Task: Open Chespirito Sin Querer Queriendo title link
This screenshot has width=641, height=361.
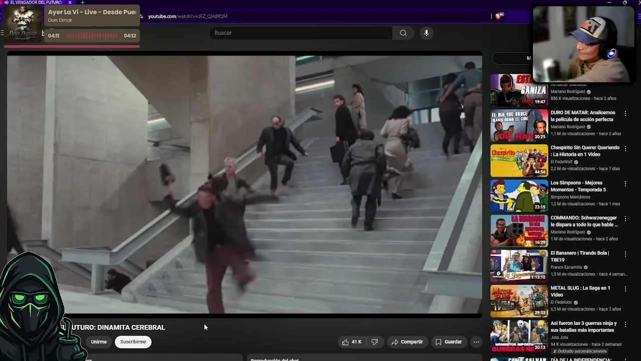Action: pyautogui.click(x=585, y=151)
